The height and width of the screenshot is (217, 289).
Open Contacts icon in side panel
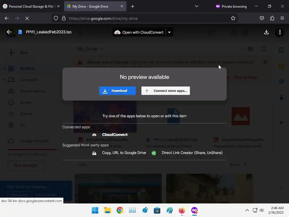(281, 97)
